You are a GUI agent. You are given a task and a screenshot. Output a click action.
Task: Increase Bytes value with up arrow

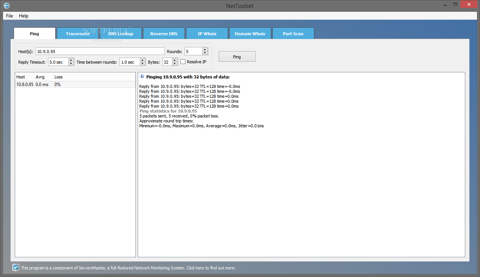(x=175, y=60)
